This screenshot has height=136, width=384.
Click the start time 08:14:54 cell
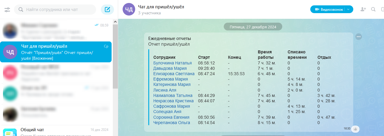pos(206,123)
